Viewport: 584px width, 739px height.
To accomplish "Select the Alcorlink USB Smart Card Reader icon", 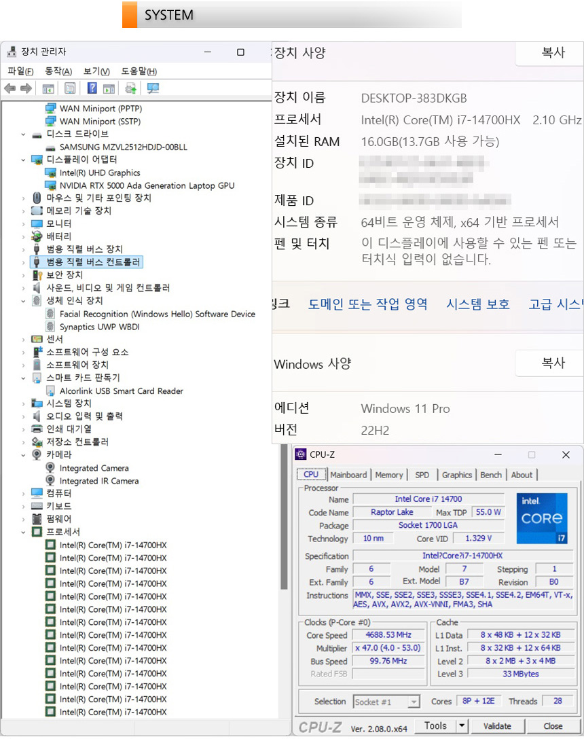I will [50, 391].
